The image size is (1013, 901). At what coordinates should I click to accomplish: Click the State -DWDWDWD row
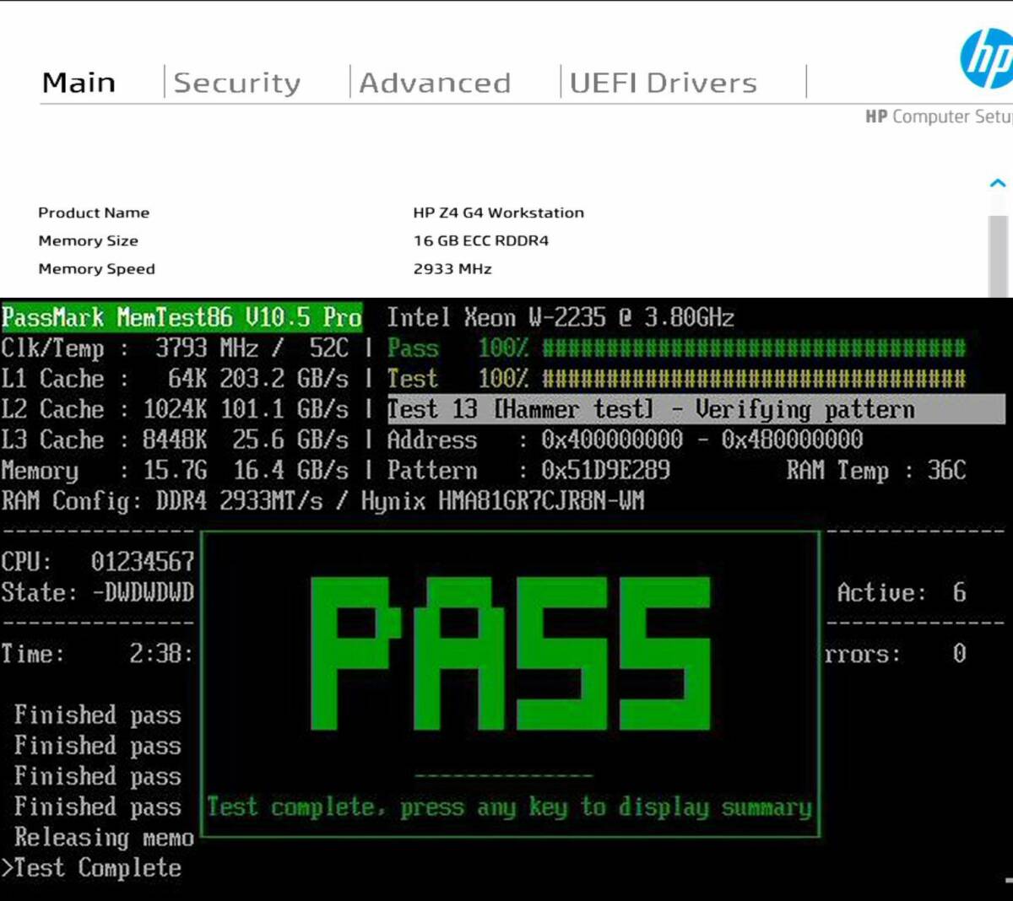98,592
